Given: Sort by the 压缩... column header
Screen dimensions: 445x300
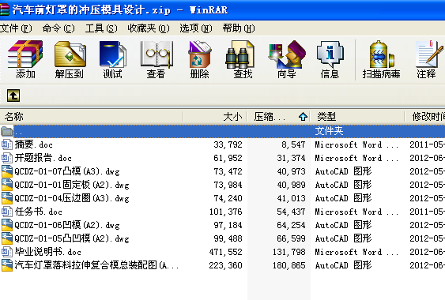Looking at the screenshot, I should point(278,117).
